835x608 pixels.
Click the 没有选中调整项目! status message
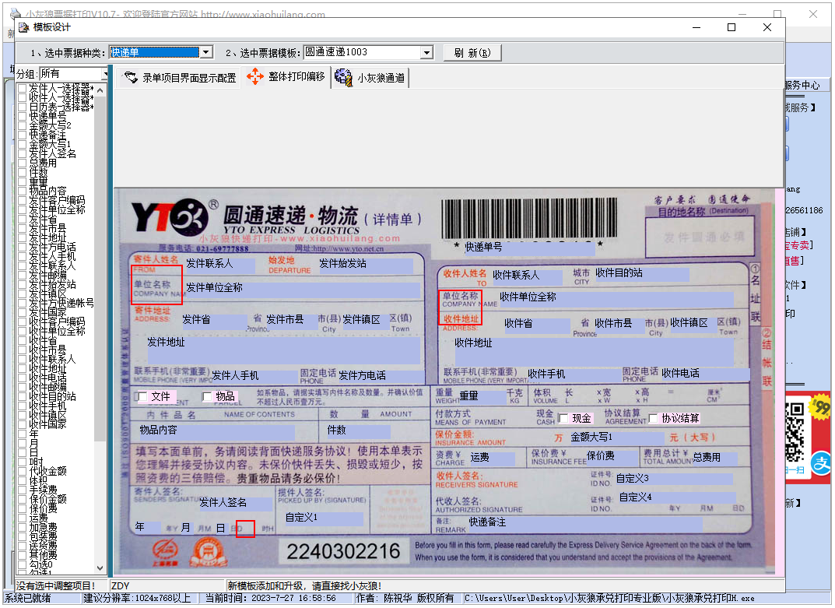(56, 586)
